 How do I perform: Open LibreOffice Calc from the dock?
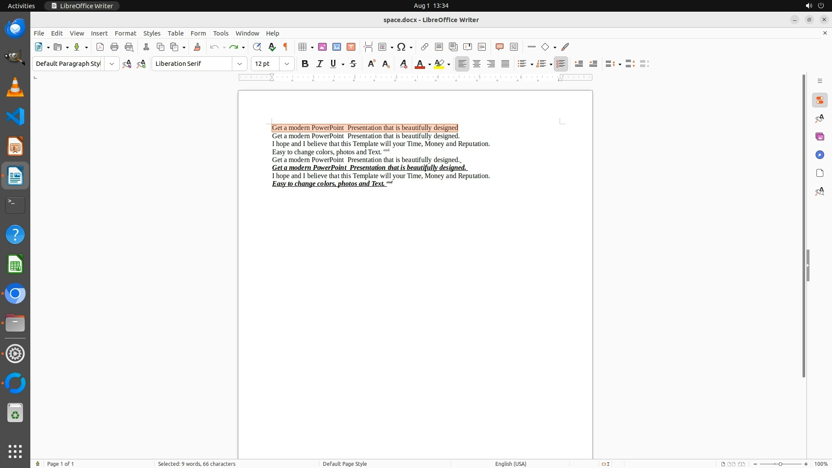[x=15, y=264]
